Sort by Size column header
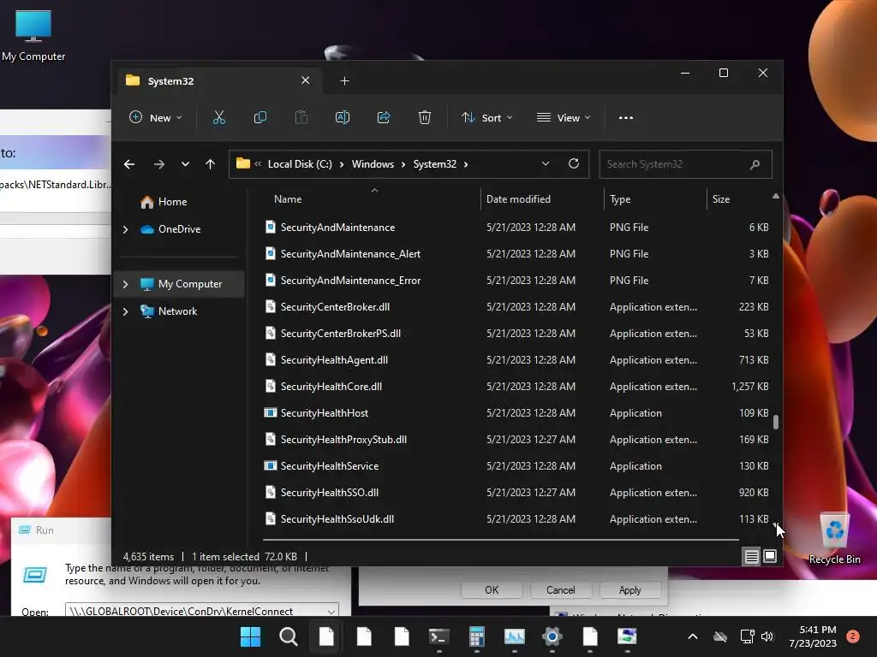This screenshot has height=657, width=877. [x=738, y=199]
